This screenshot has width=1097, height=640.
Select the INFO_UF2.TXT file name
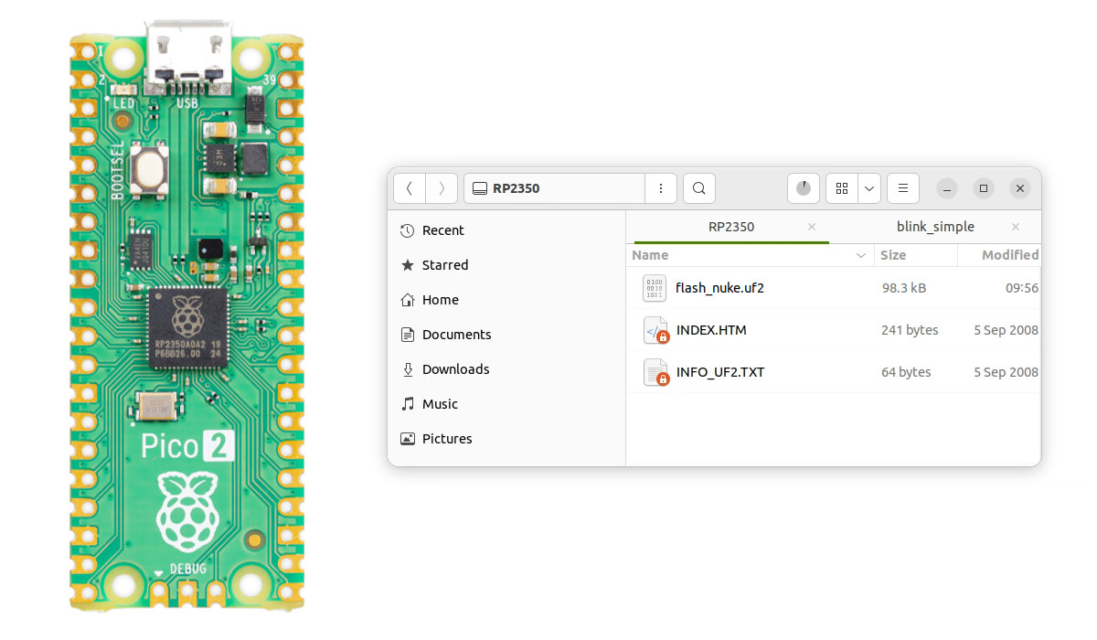720,372
